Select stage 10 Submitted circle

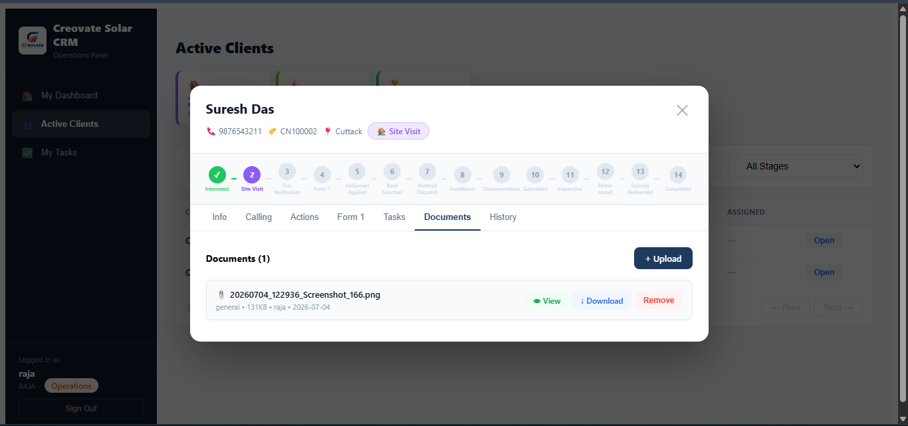[x=535, y=175]
